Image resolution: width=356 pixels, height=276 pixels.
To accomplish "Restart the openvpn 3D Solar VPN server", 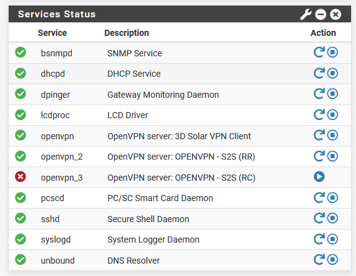I will pos(319,136).
